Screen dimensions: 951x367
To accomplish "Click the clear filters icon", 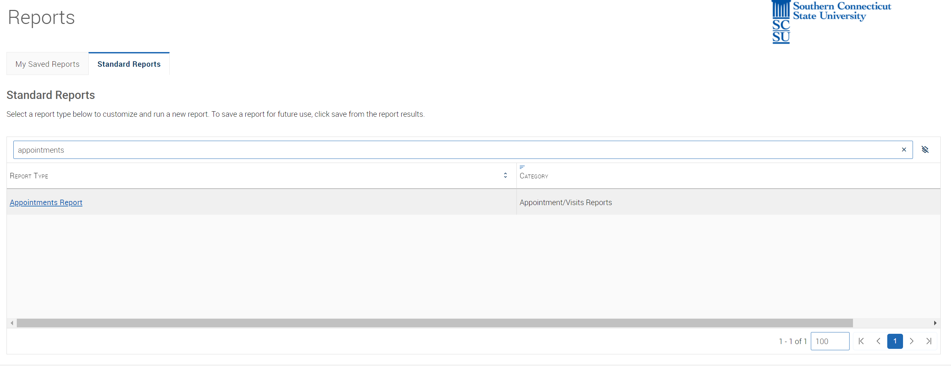I will coord(925,150).
